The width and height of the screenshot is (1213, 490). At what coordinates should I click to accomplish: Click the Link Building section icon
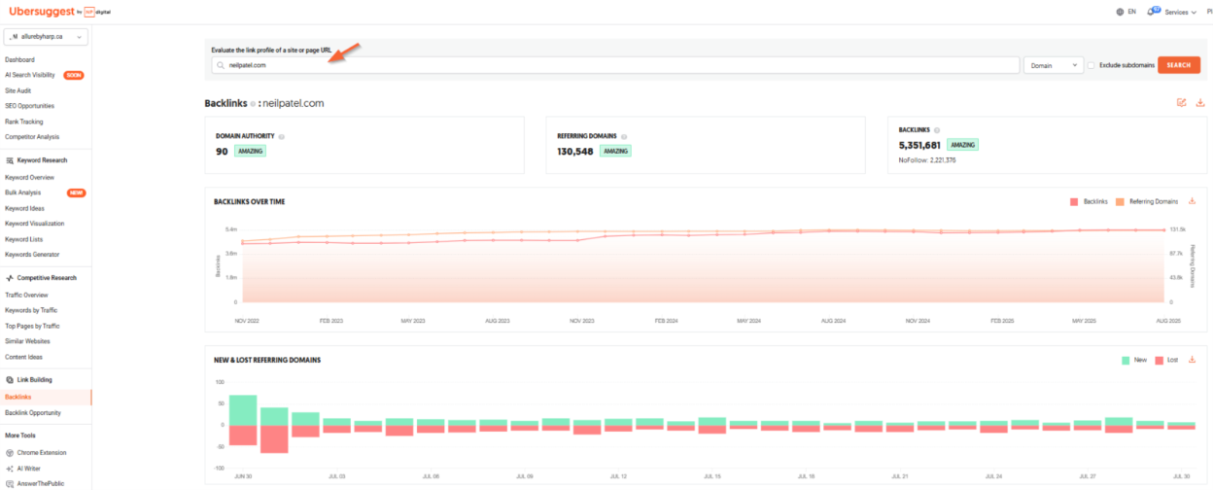pos(9,380)
